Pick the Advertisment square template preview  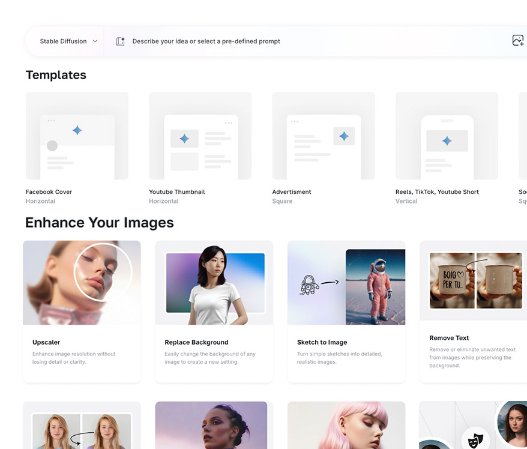(x=324, y=136)
